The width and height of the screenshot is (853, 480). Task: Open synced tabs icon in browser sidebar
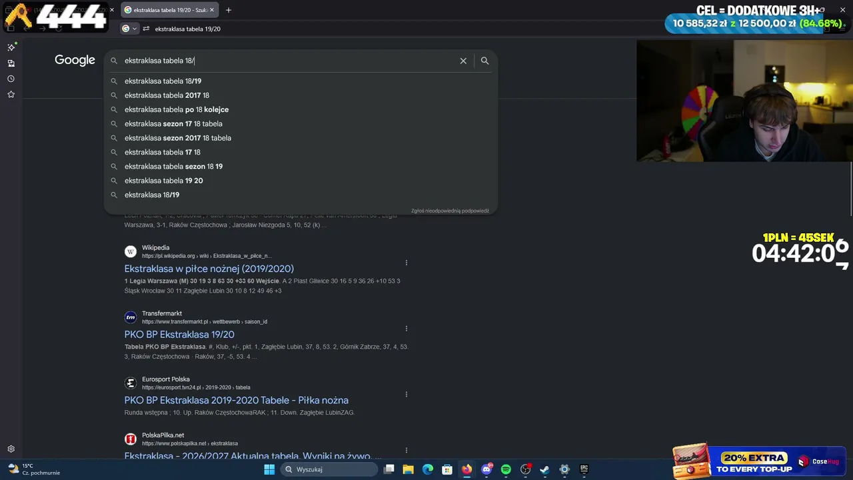point(11,63)
